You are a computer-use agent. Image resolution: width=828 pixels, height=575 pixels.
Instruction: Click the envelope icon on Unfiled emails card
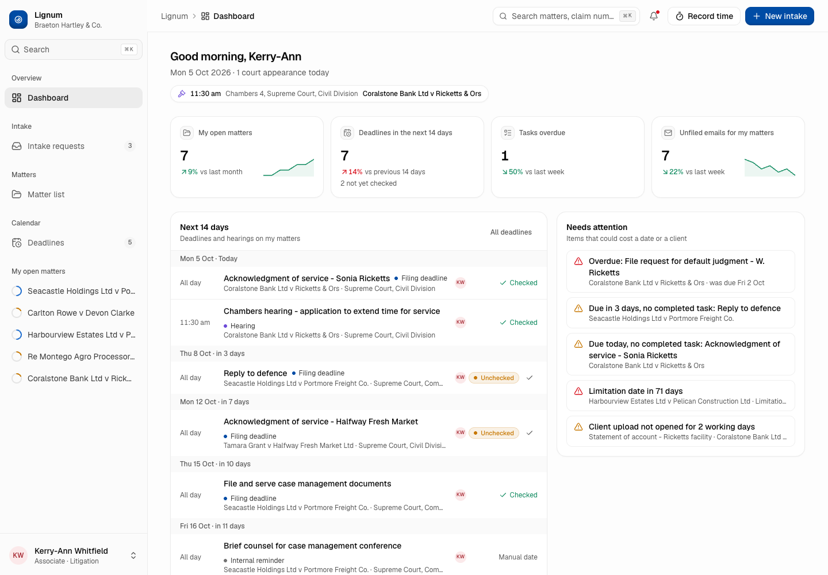coord(668,133)
